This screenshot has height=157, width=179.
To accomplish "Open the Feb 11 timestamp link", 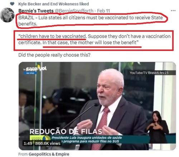I will tap(103, 11).
